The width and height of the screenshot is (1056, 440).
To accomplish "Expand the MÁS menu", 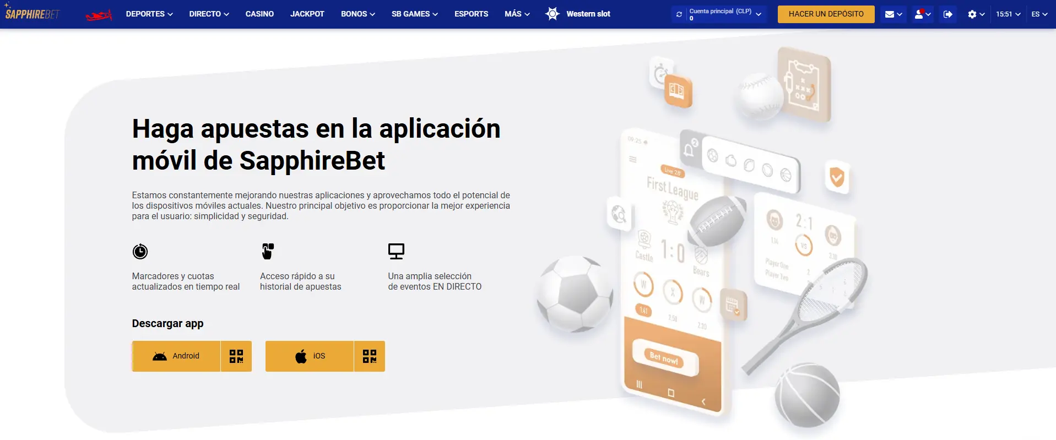I will click(x=517, y=14).
